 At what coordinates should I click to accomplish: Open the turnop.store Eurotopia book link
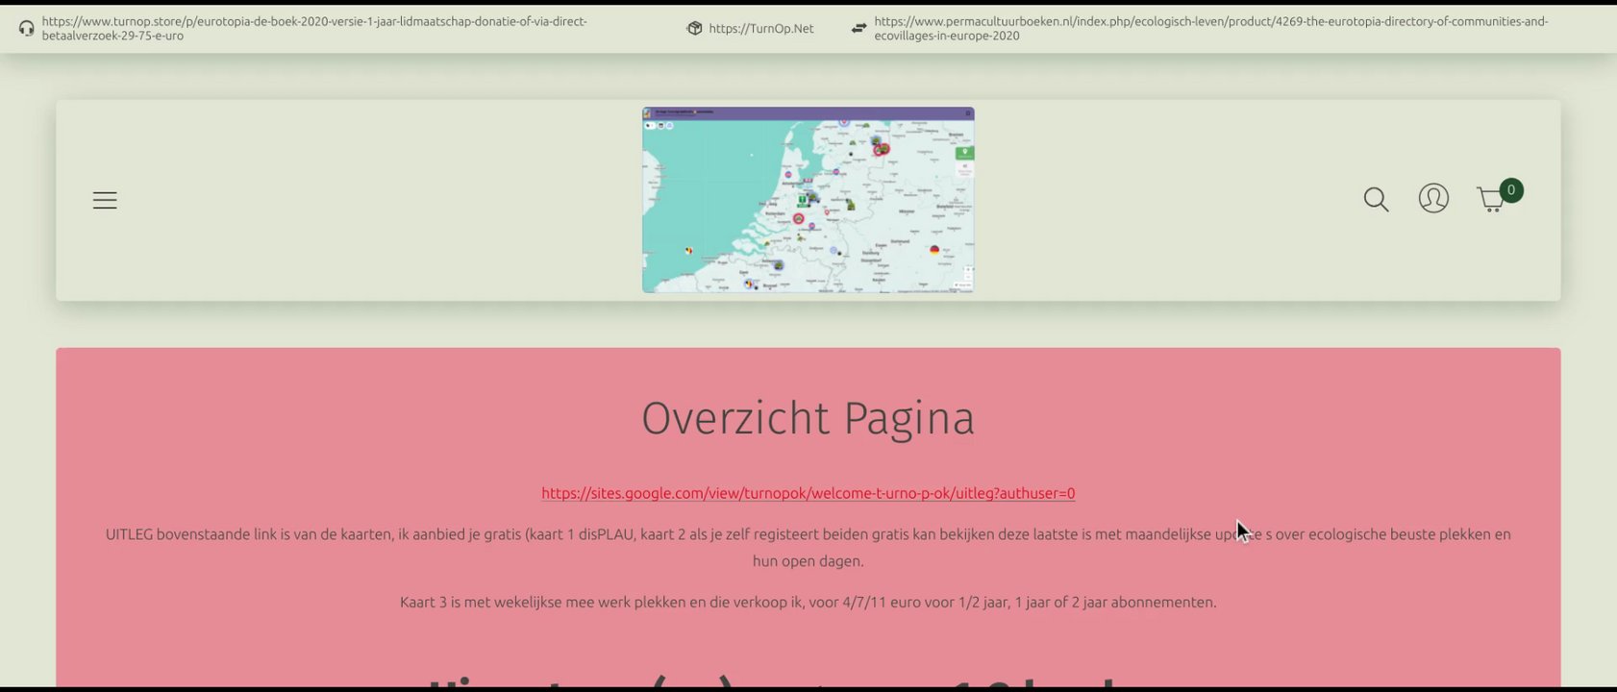(x=314, y=28)
